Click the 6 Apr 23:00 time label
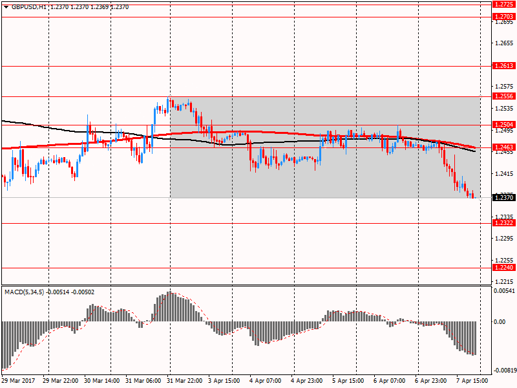The height and width of the screenshot is (388, 517). (x=430, y=380)
